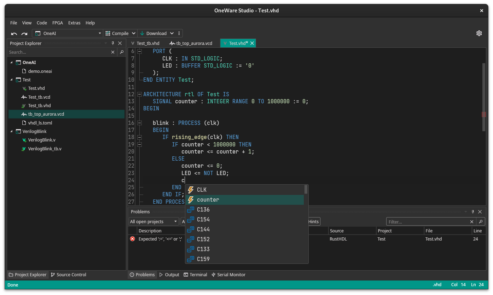Collapse the VerilogBlink project tree
This screenshot has width=493, height=295.
coord(12,131)
